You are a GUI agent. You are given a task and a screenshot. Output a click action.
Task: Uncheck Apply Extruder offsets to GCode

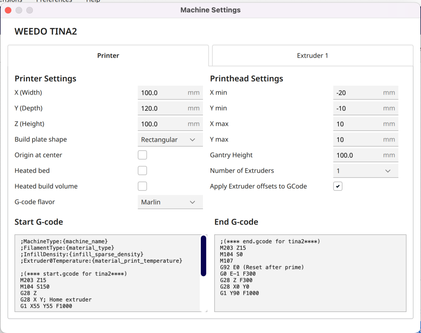click(x=338, y=186)
